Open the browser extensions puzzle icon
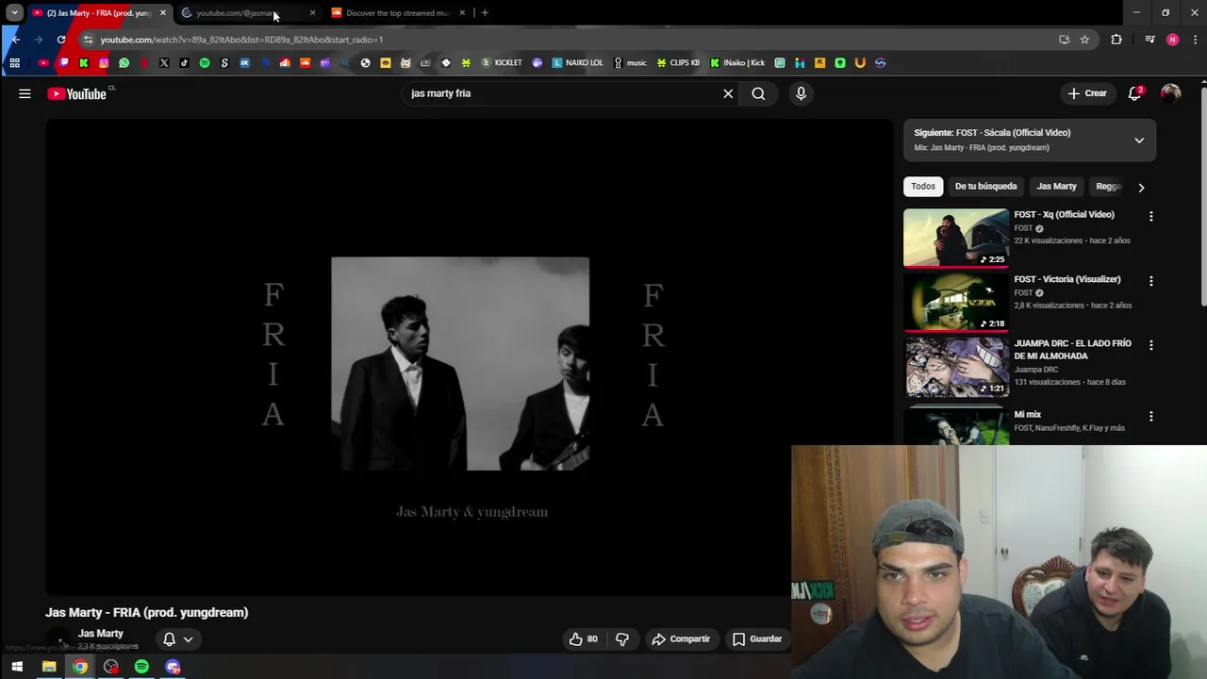The width and height of the screenshot is (1207, 679). (x=1116, y=40)
